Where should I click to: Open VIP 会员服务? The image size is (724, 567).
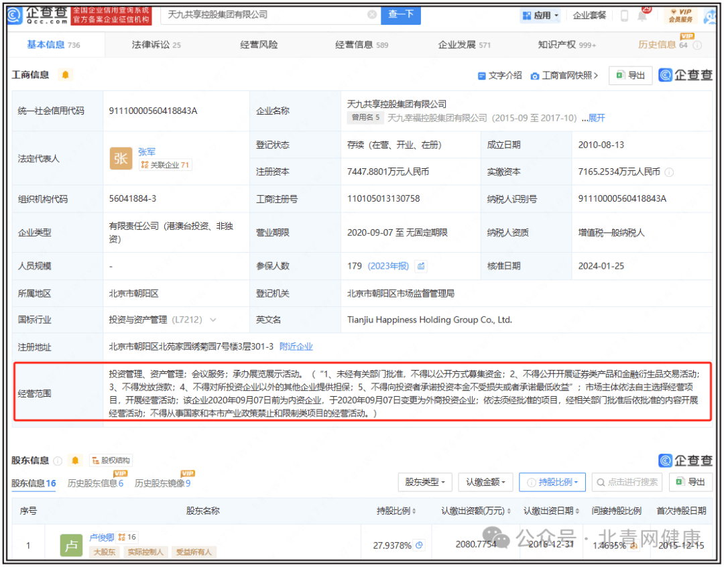pyautogui.click(x=681, y=15)
